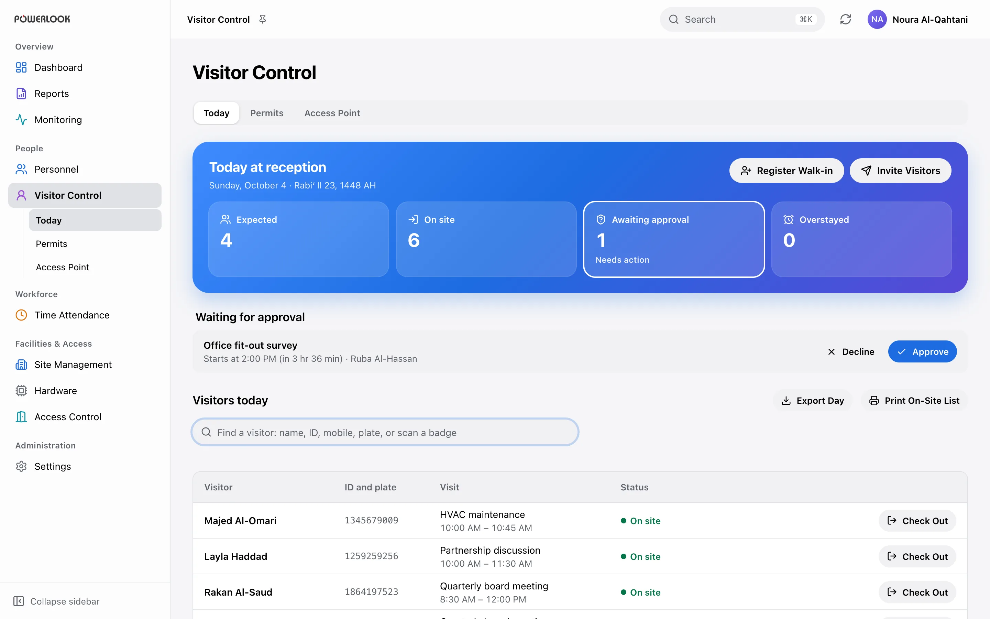Click the pin icon beside Visitor Control title

click(x=263, y=19)
